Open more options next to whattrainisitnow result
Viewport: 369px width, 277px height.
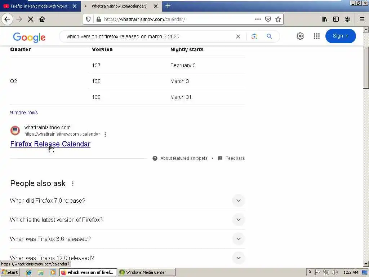105,134
